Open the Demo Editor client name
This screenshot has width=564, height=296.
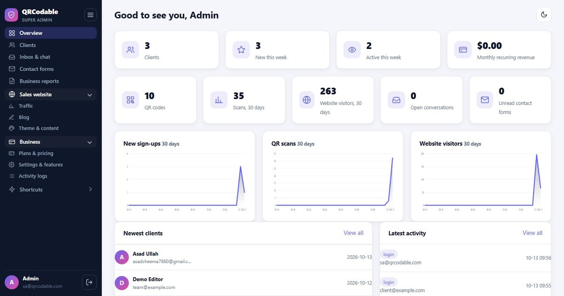point(148,280)
